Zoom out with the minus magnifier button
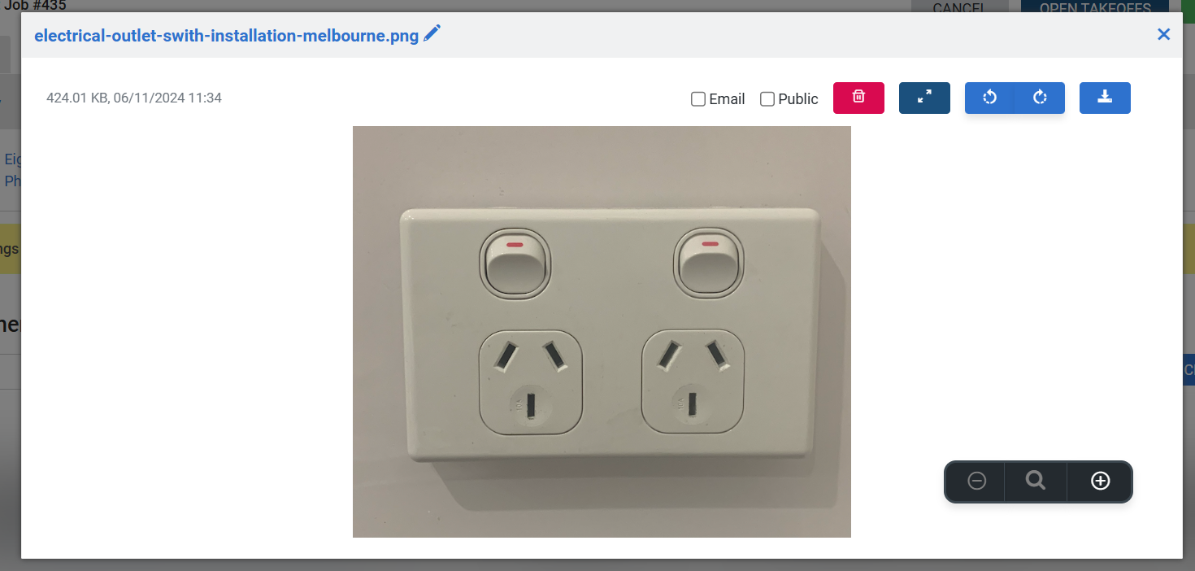Image resolution: width=1195 pixels, height=571 pixels. click(976, 482)
